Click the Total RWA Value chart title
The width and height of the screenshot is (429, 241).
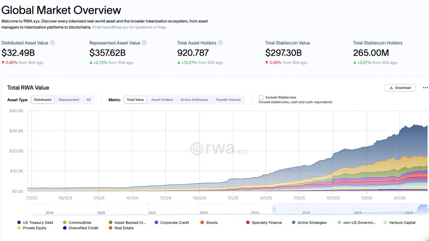28,88
